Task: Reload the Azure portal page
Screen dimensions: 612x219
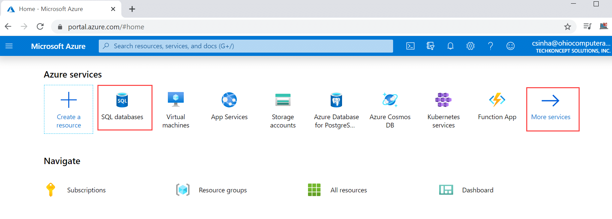Action: [40, 27]
